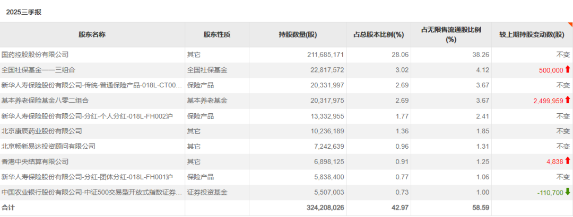Click the 合计 total row label
Viewport: 573px width, 217px height.
pos(8,207)
